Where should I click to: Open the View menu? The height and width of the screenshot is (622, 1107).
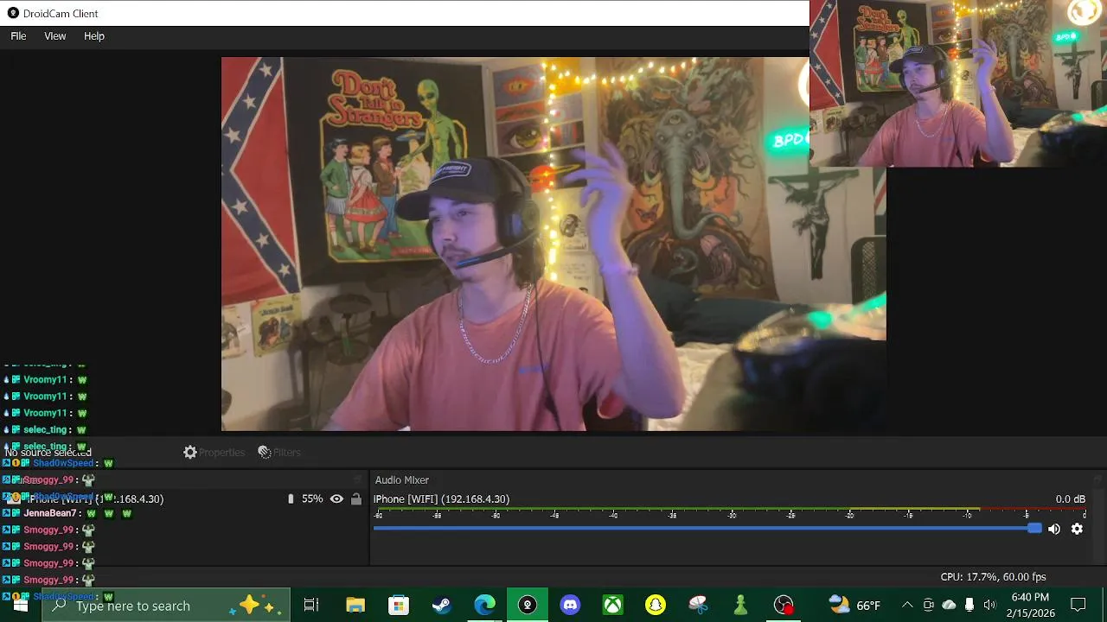pyautogui.click(x=55, y=36)
